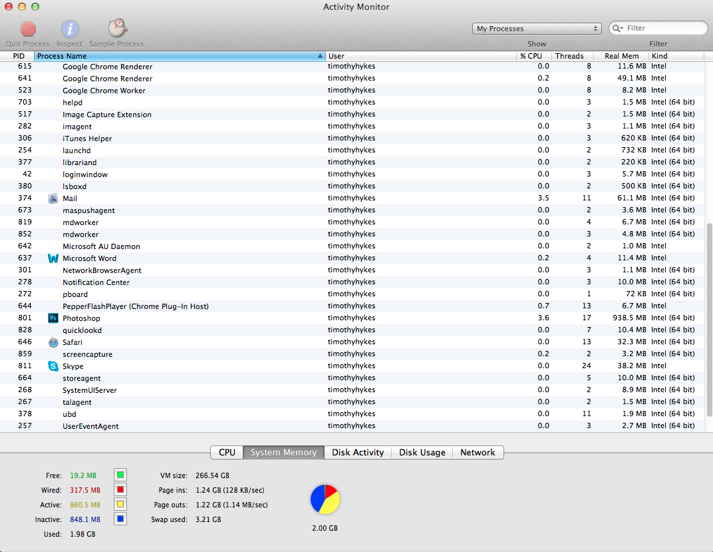Select the maspushagent process row
This screenshot has height=552, width=713.
point(353,210)
